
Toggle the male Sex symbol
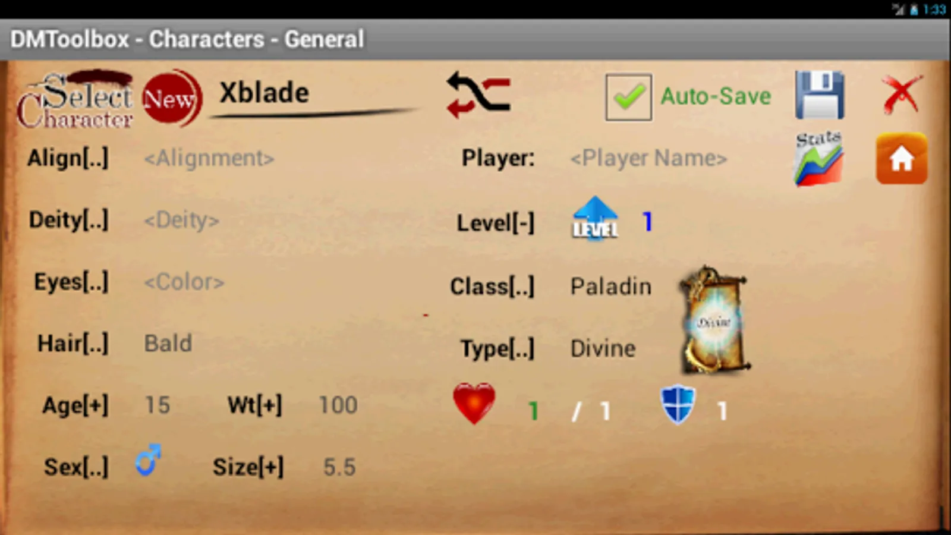148,461
